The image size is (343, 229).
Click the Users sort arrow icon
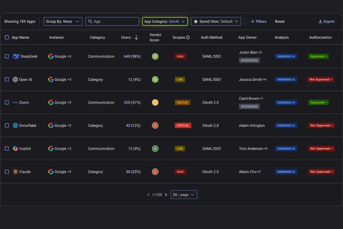tap(136, 37)
